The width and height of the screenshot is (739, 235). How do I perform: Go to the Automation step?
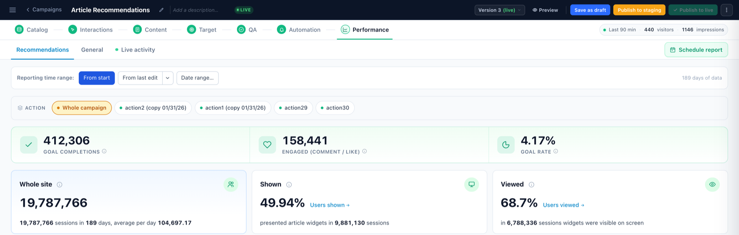[x=298, y=30]
